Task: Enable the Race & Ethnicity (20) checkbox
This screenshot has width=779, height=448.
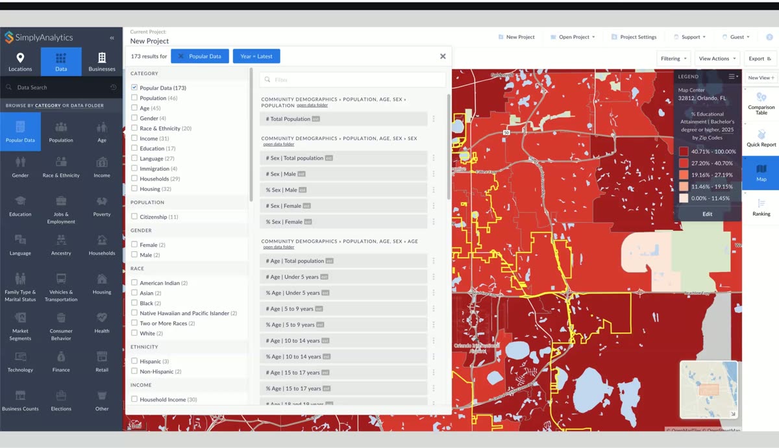Action: pyautogui.click(x=134, y=128)
